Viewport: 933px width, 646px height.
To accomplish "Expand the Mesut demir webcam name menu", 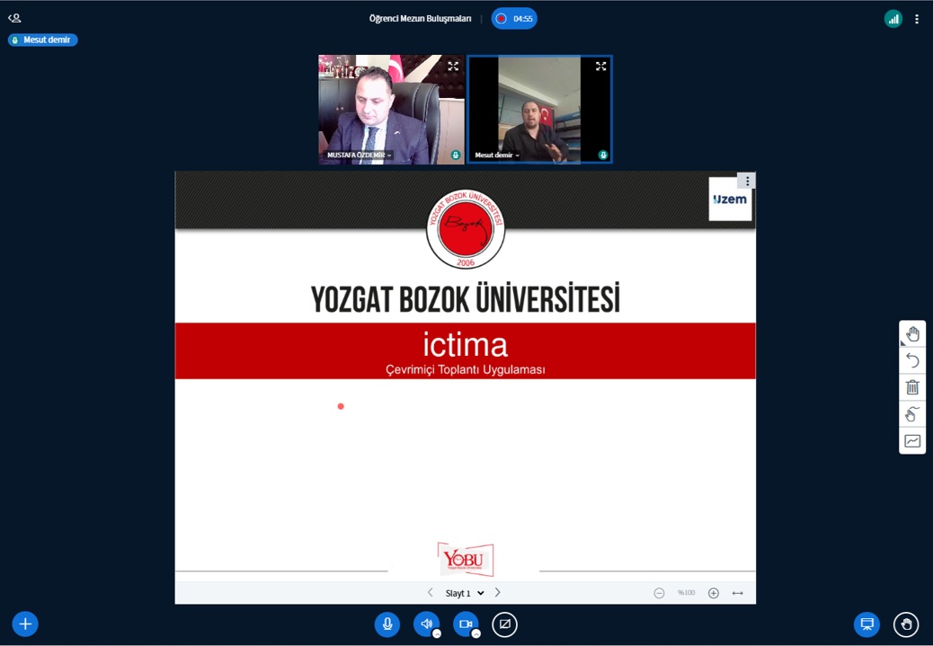I will tap(497, 155).
